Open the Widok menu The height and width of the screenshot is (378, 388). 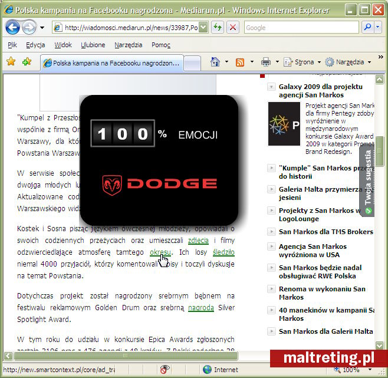tap(63, 45)
